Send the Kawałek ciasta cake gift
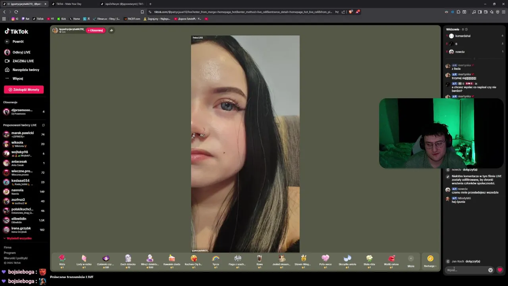 pyautogui.click(x=171, y=261)
